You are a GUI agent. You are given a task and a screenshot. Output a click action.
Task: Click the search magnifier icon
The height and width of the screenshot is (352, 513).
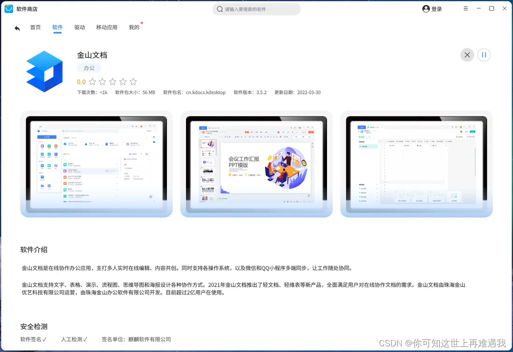(x=220, y=9)
